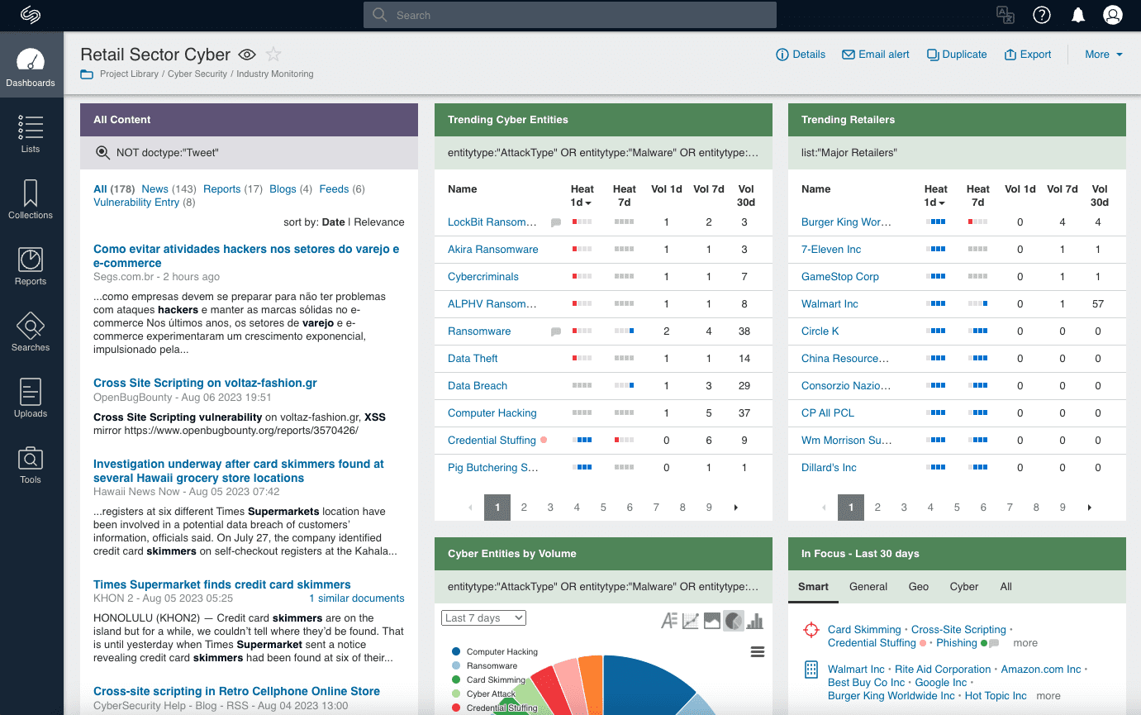Open Uploads in the sidebar
This screenshot has width=1141, height=715.
click(31, 398)
